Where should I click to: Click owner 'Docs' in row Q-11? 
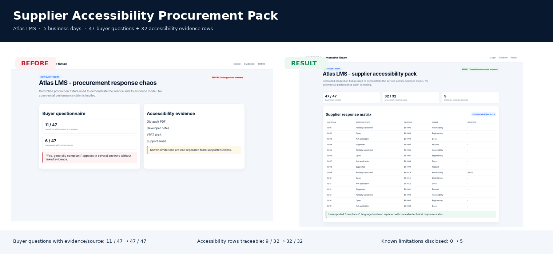click(434, 184)
